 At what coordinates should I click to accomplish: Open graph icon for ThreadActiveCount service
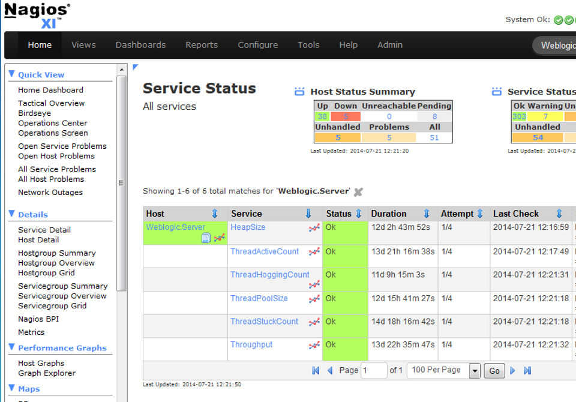314,252
